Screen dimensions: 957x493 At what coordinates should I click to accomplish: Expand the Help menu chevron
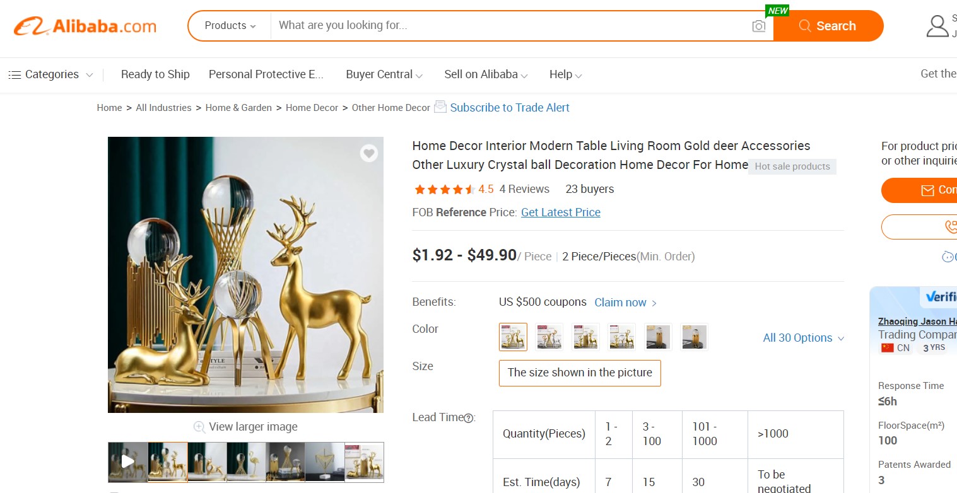click(579, 76)
